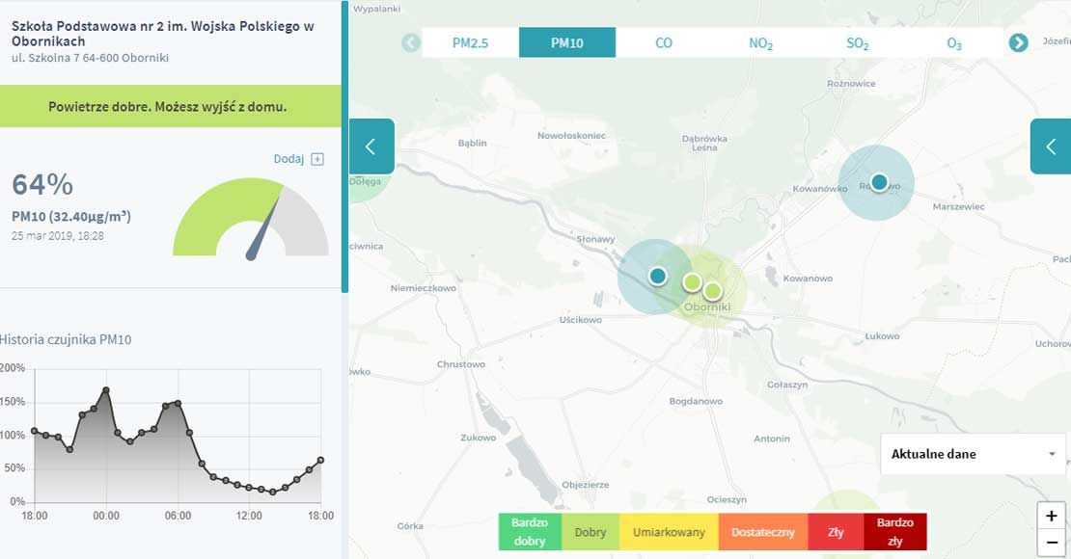The height and width of the screenshot is (559, 1071).
Task: Select the blue sensor marker west of Oborniki
Action: click(657, 276)
